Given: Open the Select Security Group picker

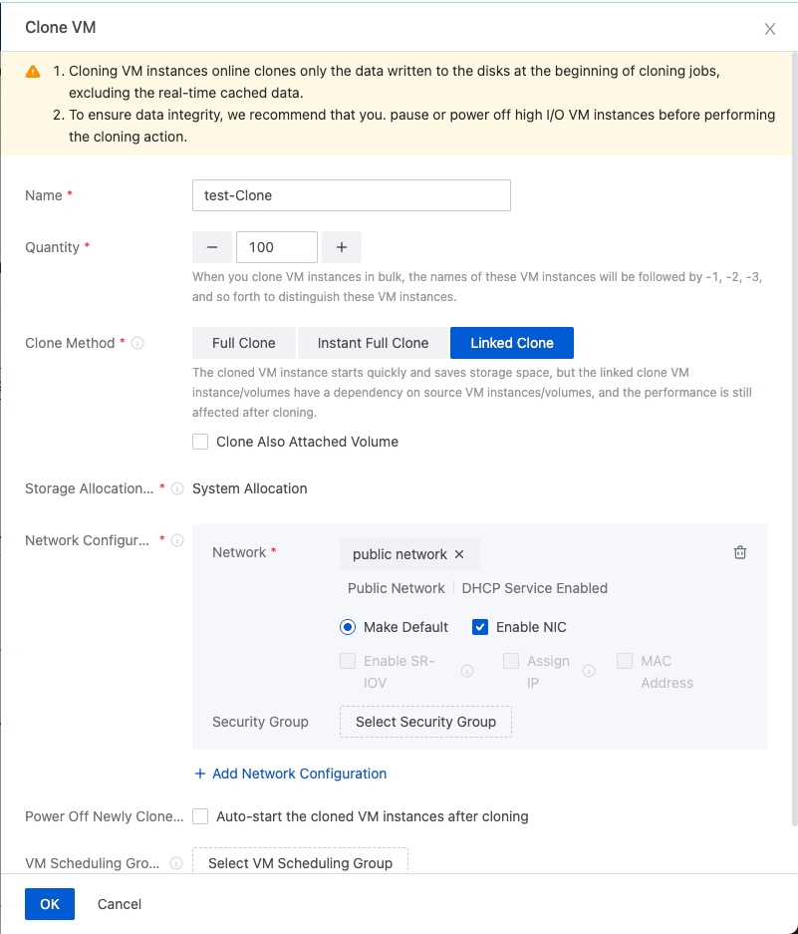Looking at the screenshot, I should click(425, 722).
